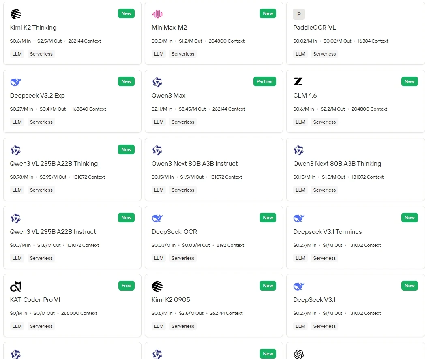Viewport: 429px width, 359px height.
Task: Click '256000 Context' on KAT-Coder-Pro V1 card
Action: pos(79,313)
